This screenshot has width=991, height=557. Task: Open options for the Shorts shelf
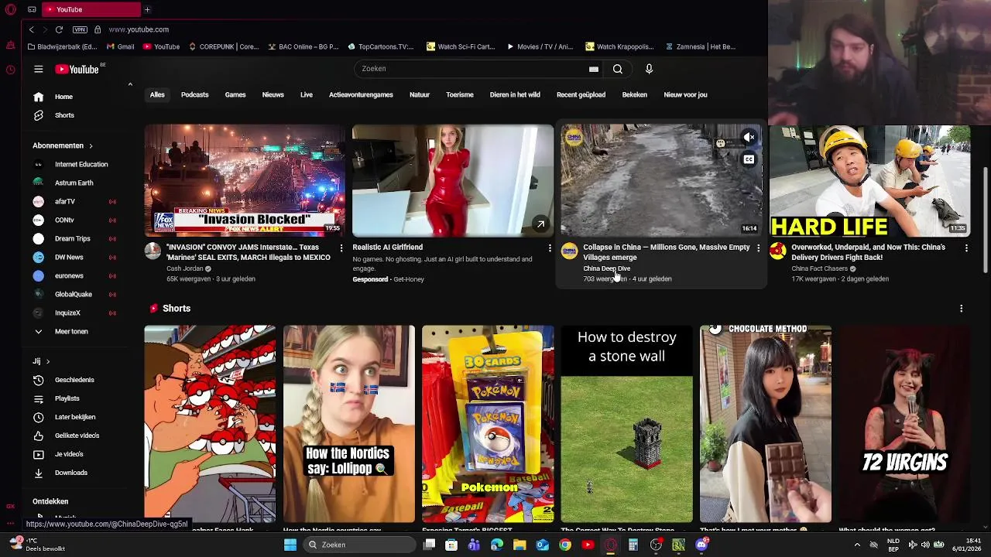pyautogui.click(x=962, y=308)
